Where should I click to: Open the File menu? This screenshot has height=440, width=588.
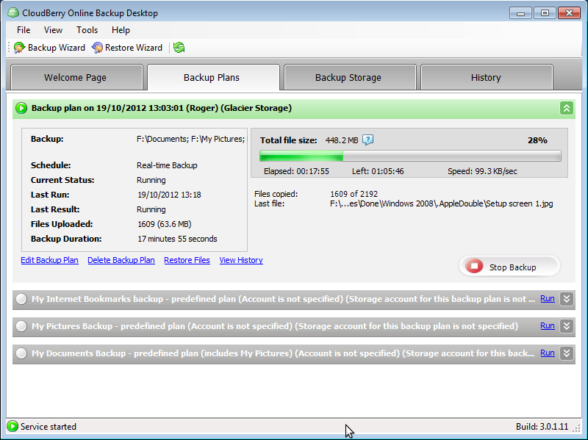pos(24,30)
